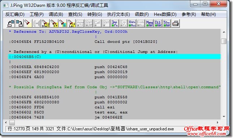Click the goto code location (Cd Loc) icon
Screen dimensions: 234x139
[x=71, y=23]
